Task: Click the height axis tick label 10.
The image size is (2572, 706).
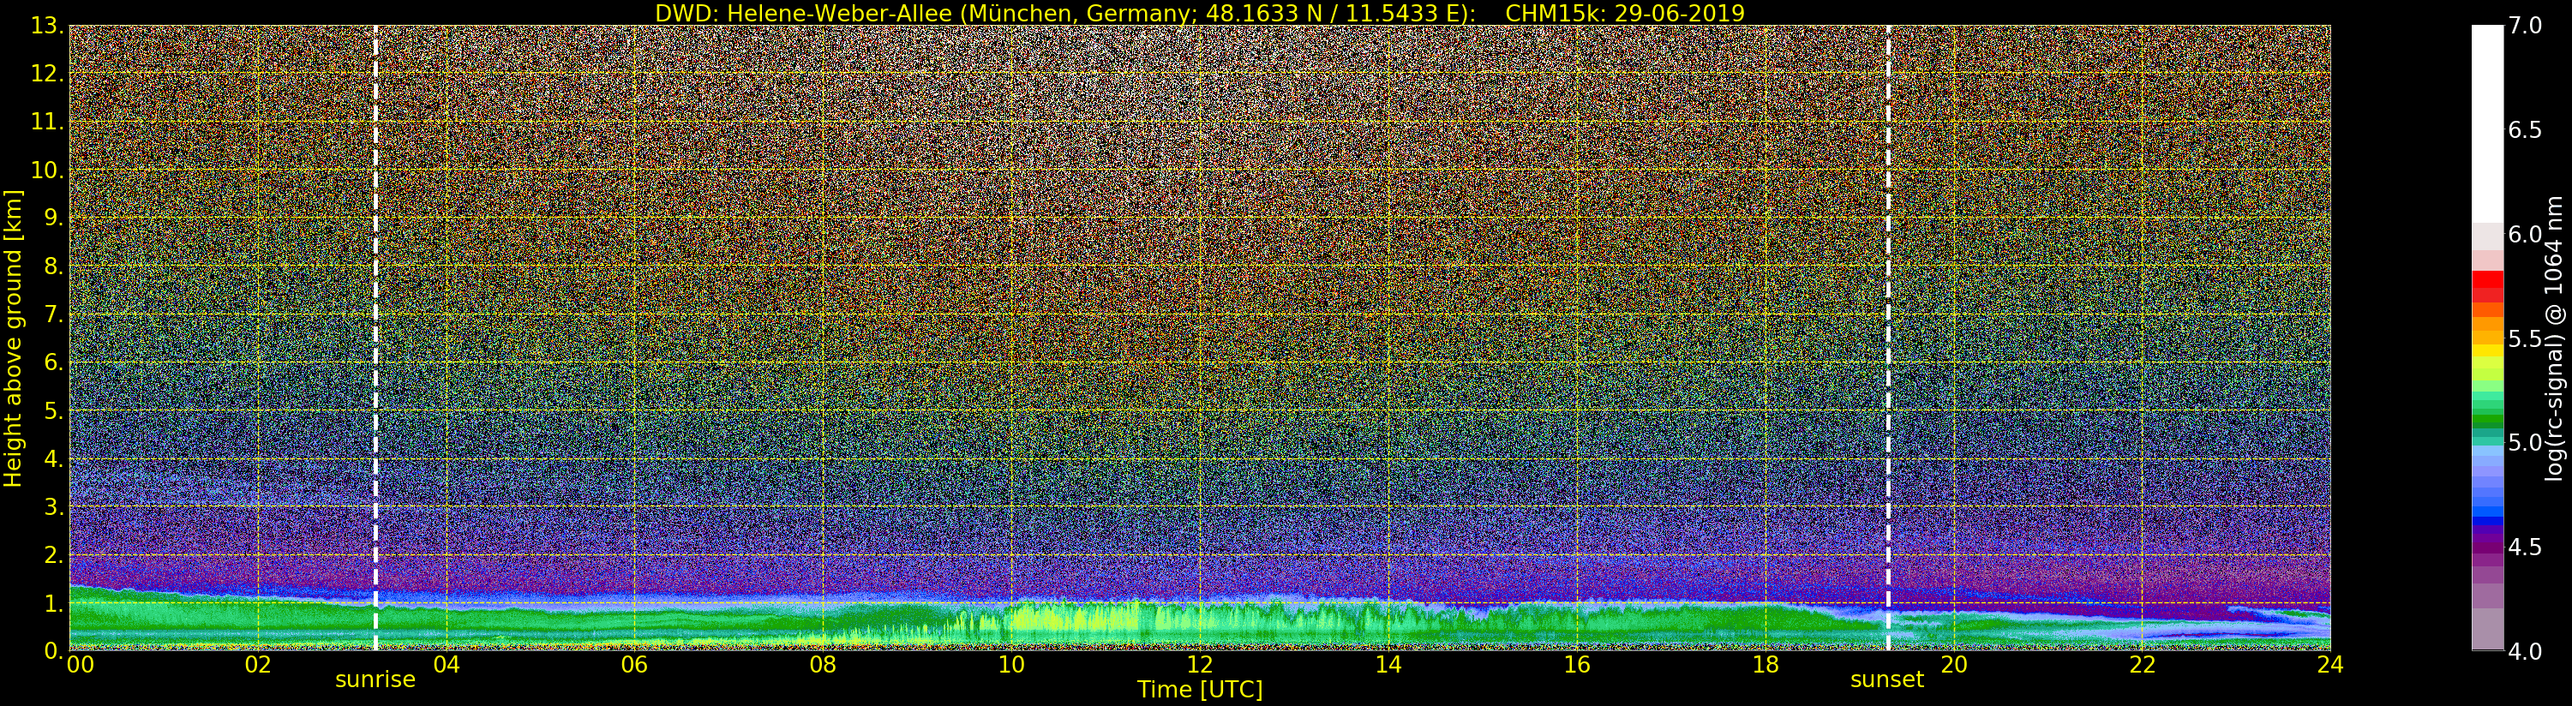Action: tap(47, 170)
